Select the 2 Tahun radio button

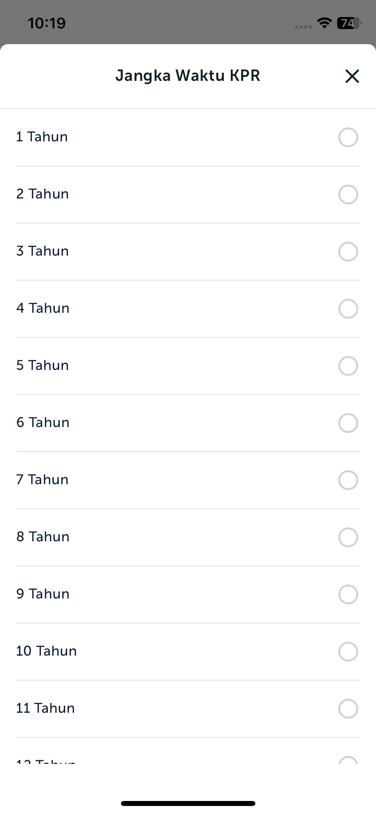(348, 194)
